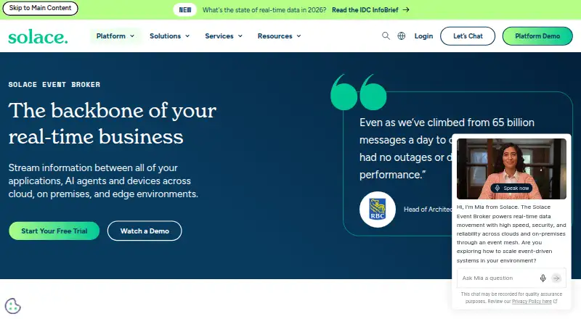The height and width of the screenshot is (319, 581).
Task: Click the arrow next to IDC InfoBrief
Action: pyautogui.click(x=406, y=10)
